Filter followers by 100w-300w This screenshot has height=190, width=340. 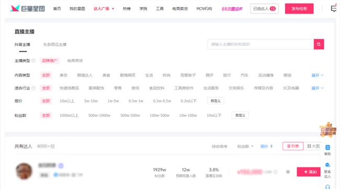[160, 115]
